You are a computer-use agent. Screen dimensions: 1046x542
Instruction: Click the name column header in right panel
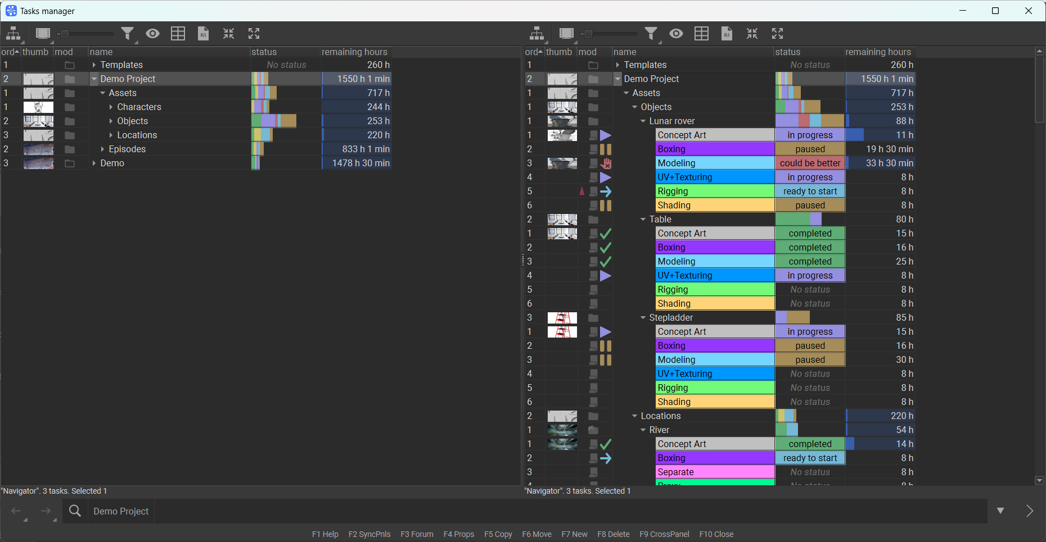coord(693,52)
